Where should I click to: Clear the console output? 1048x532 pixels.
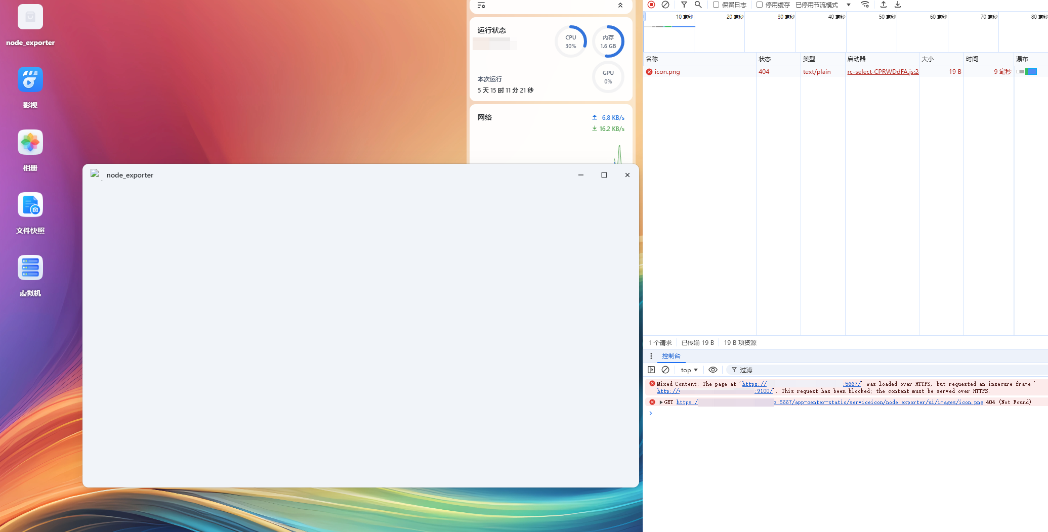tap(665, 370)
